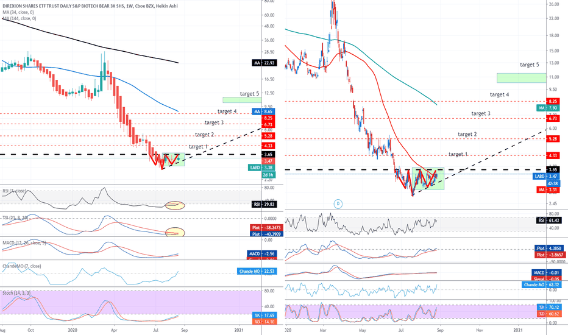Select the target 1 text in right chart

coord(458,154)
